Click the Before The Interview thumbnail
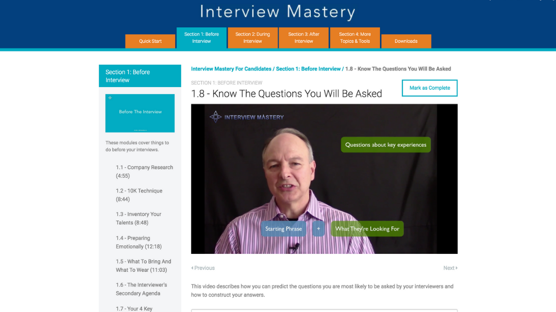Screen dimensions: 556x312 [140, 113]
